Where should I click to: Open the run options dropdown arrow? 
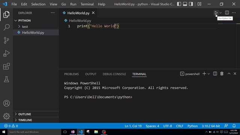point(220,13)
